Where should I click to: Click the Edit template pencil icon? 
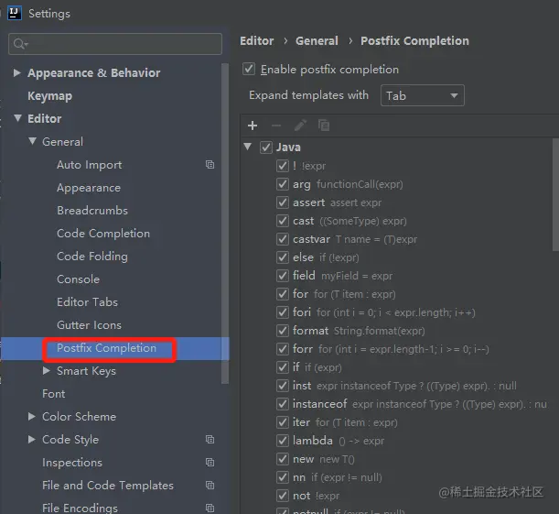click(300, 126)
